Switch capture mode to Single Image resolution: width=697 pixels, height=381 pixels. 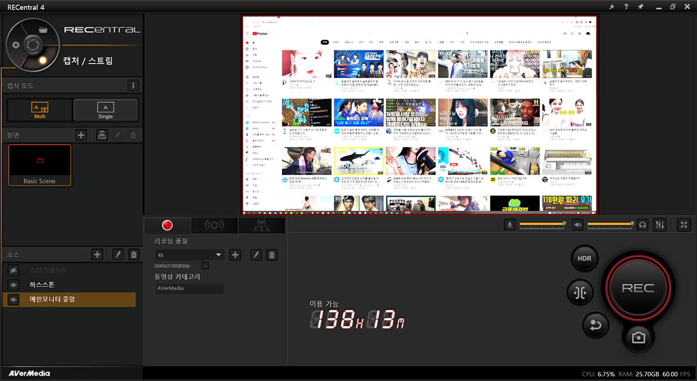pyautogui.click(x=105, y=110)
